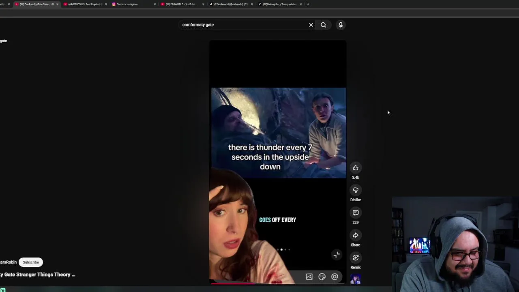This screenshot has height=292, width=519.
Task: Click the Share arrow icon
Action: click(356, 235)
